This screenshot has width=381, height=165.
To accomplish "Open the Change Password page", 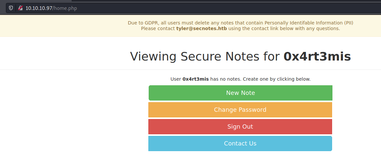I will [x=240, y=109].
